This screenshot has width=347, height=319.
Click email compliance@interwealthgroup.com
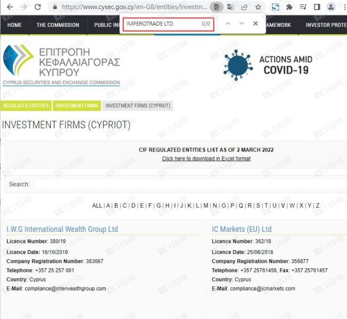click(65, 289)
